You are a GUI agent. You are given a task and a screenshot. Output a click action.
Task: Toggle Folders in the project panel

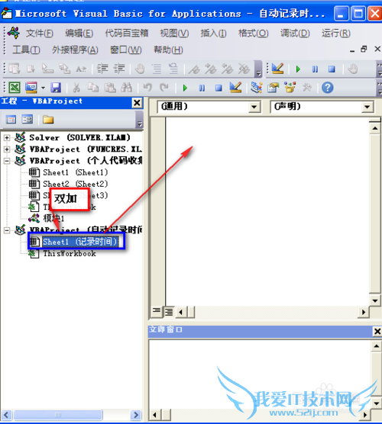pos(48,119)
